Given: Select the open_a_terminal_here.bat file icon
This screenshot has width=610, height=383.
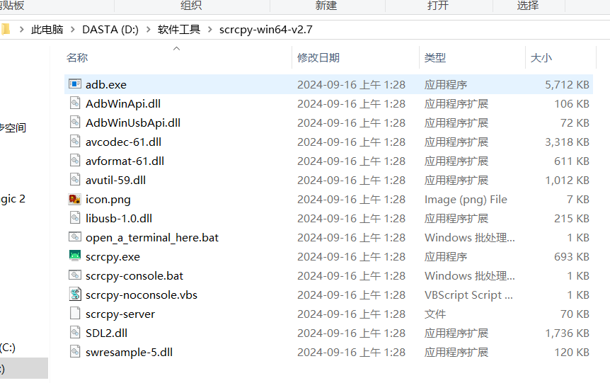Looking at the screenshot, I should (x=75, y=237).
